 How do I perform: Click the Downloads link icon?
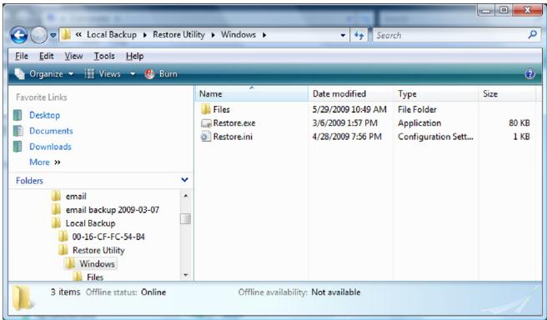click(x=18, y=147)
